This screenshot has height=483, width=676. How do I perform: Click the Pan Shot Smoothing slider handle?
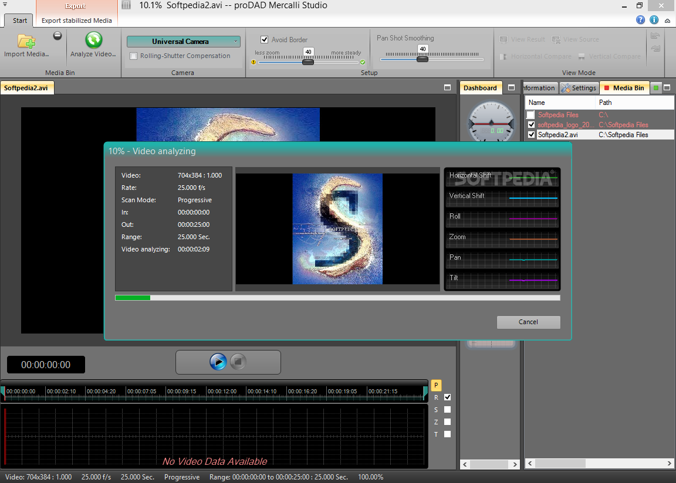pos(422,59)
